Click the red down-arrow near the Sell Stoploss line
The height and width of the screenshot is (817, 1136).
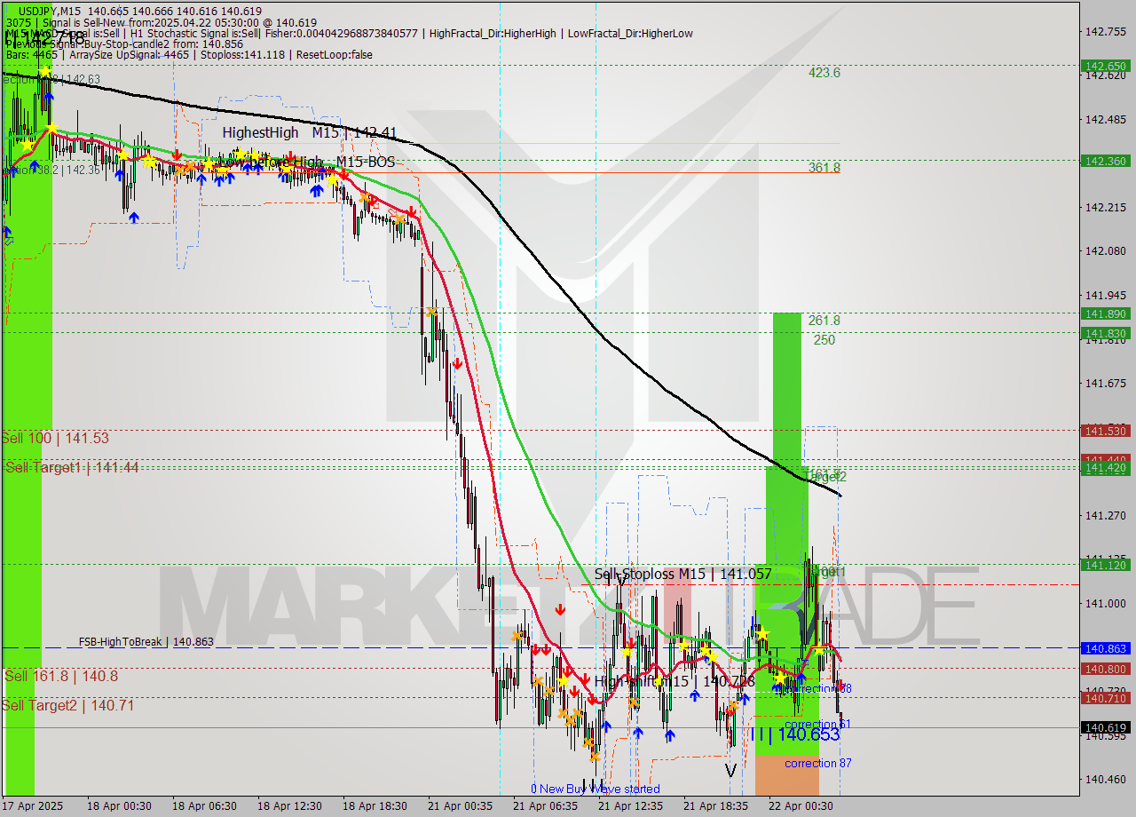pos(560,609)
